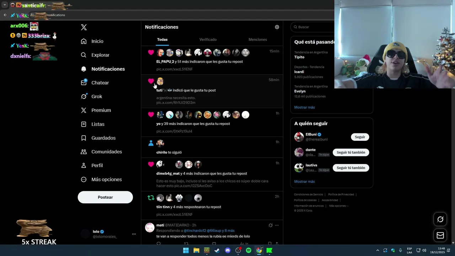The width and height of the screenshot is (455, 256).
Task: Open Spotify from the taskbar
Action: (248, 250)
